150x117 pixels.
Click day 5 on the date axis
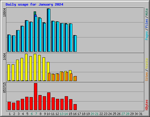(x=27, y=114)
